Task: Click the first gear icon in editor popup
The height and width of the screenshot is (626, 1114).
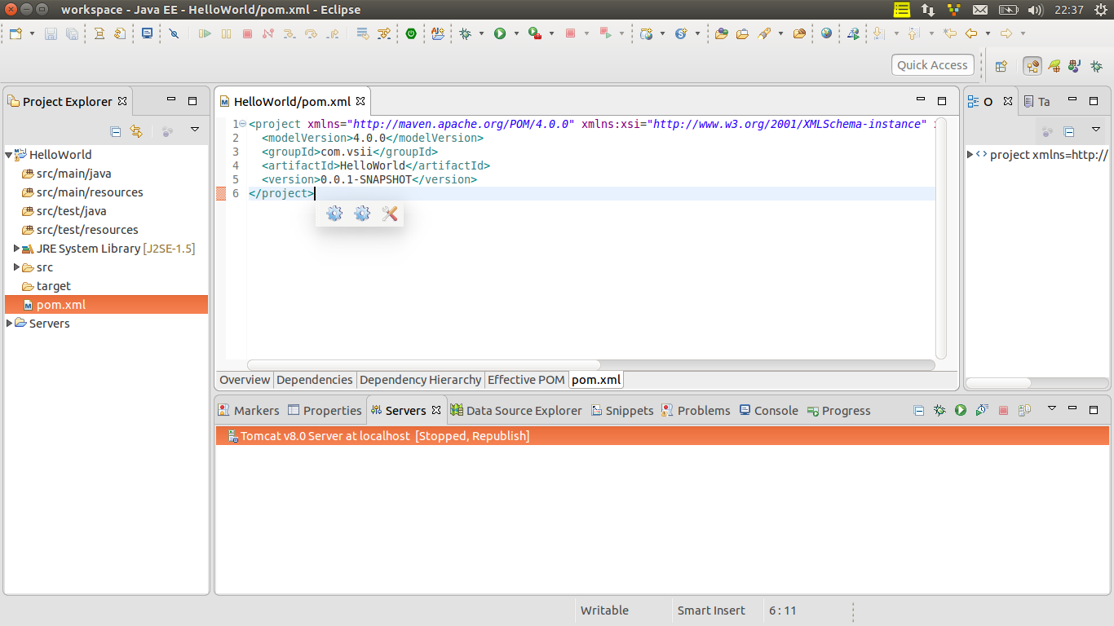Action: [x=334, y=214]
